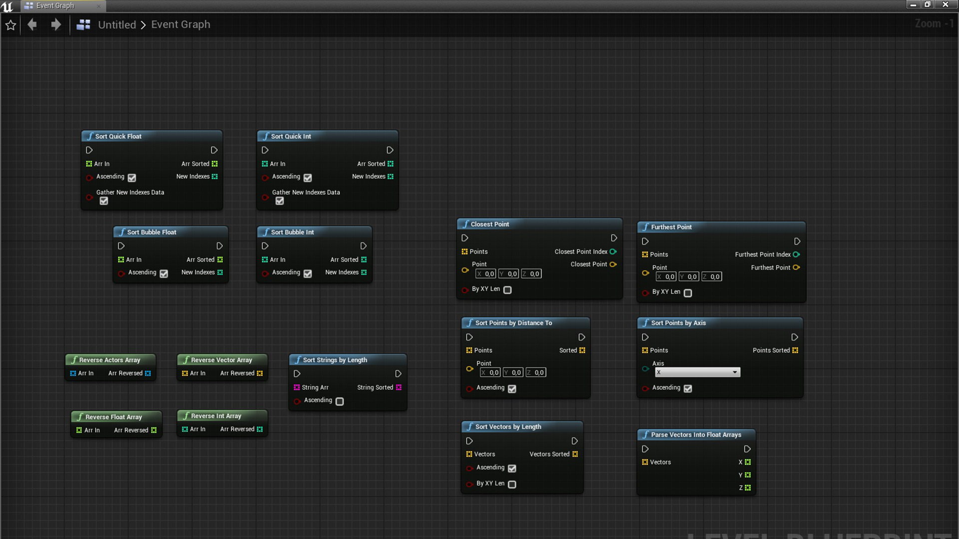
Task: Click the Sort Points by Axis node icon
Action: pos(645,322)
